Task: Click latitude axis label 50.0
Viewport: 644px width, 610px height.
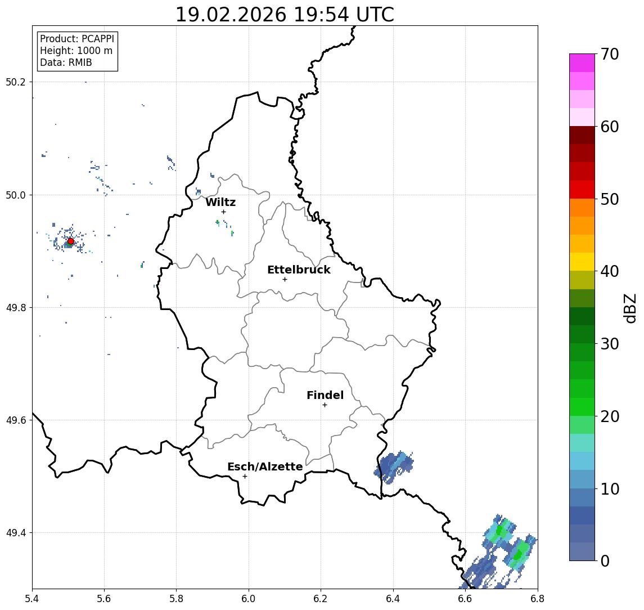Action: click(x=16, y=195)
